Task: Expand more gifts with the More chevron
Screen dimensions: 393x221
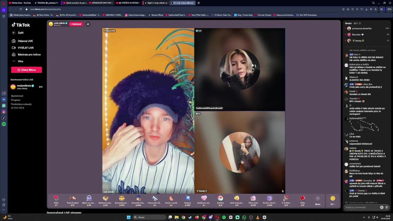Action: click(x=318, y=198)
